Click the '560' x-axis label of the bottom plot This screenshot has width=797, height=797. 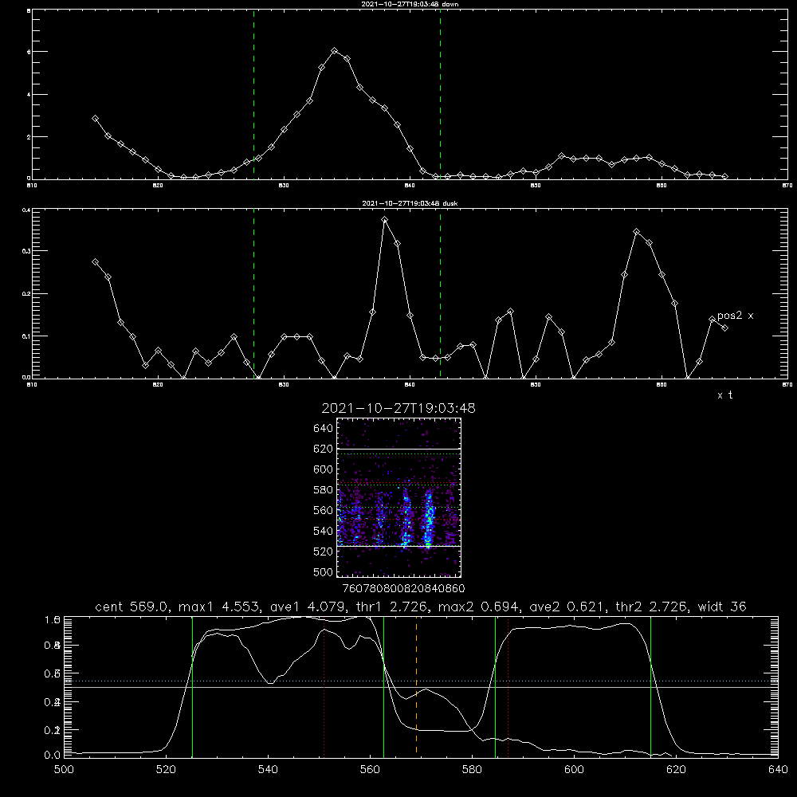pyautogui.click(x=370, y=769)
